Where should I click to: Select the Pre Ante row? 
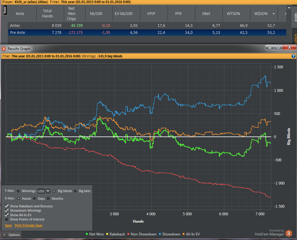(x=147, y=33)
